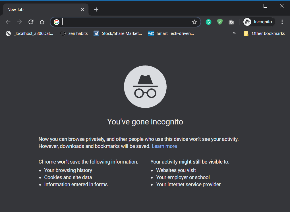Bookmark this tab with the star icon
The image size is (290, 212).
(194, 22)
